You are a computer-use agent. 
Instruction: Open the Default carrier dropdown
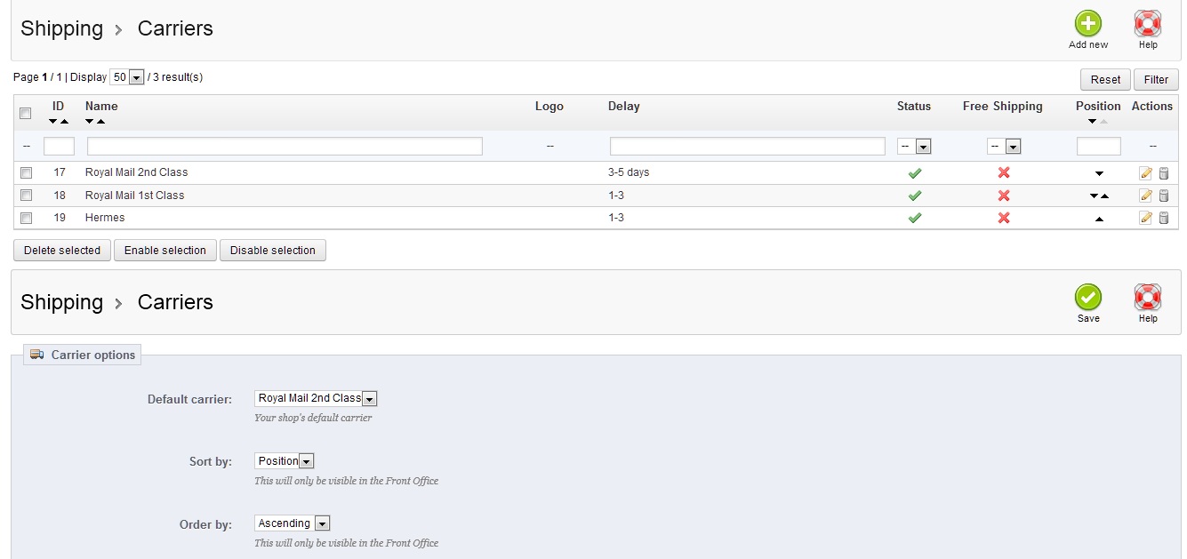317,399
